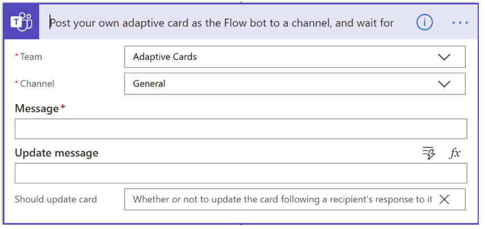Open the fx expression editor
This screenshot has width=485, height=229.
pyautogui.click(x=455, y=153)
